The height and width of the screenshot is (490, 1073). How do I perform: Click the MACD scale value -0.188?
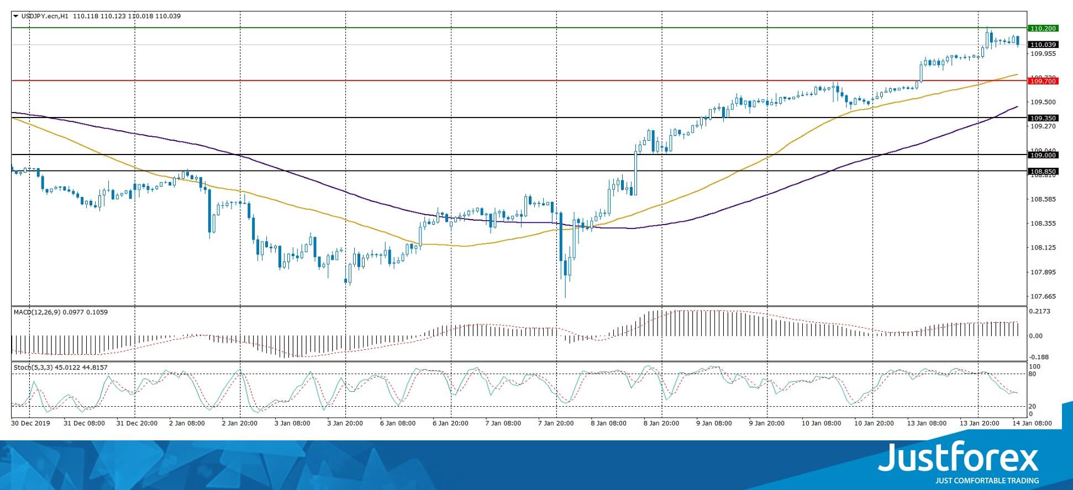coord(1039,357)
